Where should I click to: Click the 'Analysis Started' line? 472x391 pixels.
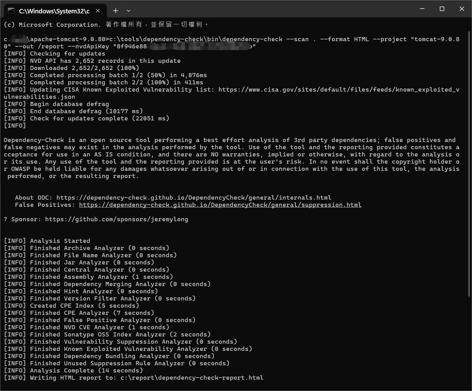point(47,241)
